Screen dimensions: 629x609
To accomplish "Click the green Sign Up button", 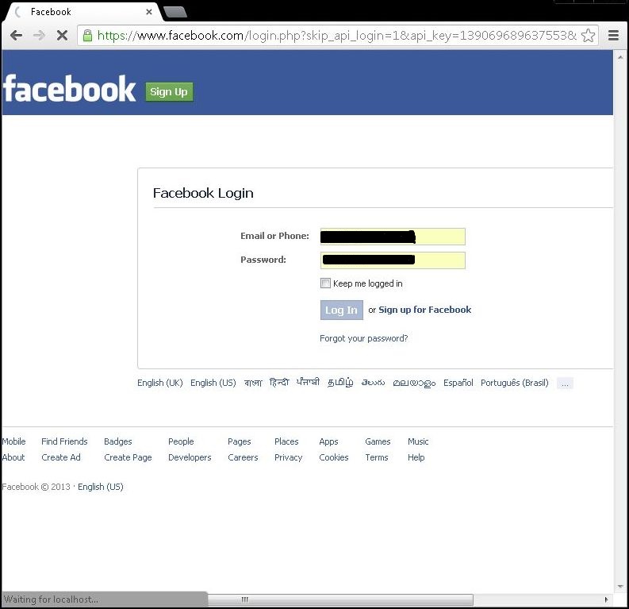I will pos(169,92).
